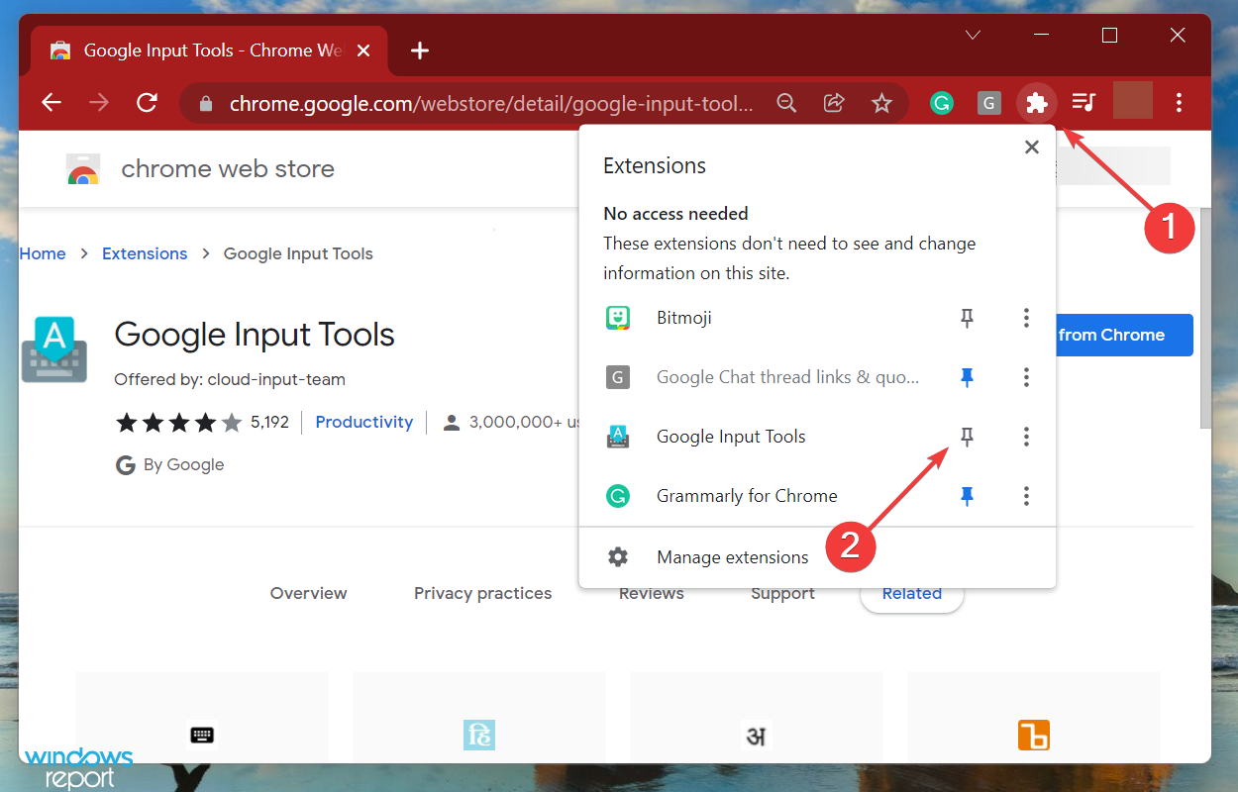The image size is (1238, 792).
Task: Click the Bitmoji extension icon
Action: pos(617,318)
